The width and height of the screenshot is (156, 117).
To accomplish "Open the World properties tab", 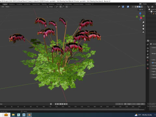I will tap(148, 60).
